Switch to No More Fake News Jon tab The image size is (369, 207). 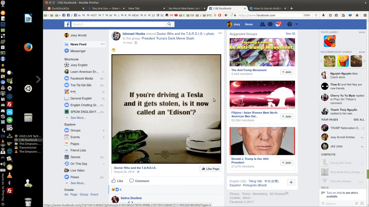point(186,8)
